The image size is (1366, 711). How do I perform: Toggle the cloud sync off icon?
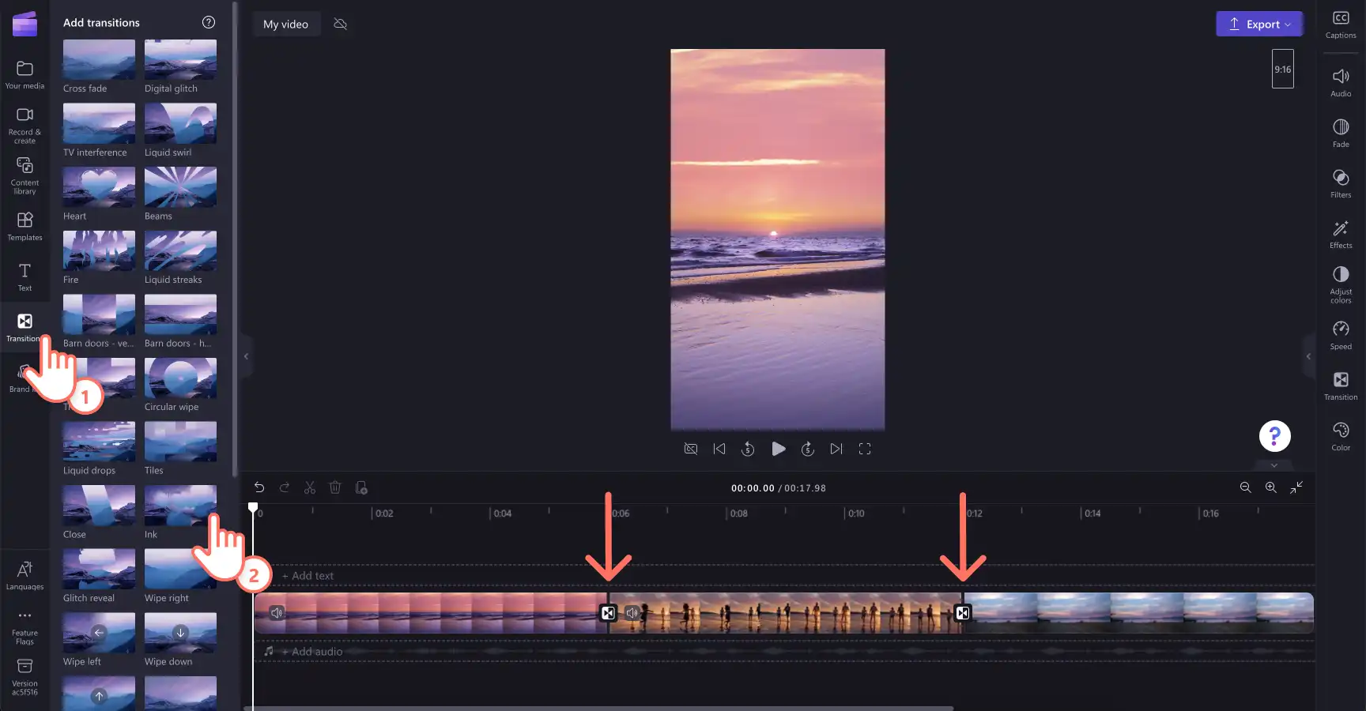[x=341, y=24]
